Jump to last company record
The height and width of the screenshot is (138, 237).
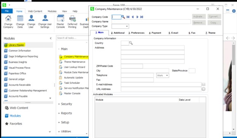pyautogui.click(x=142, y=17)
